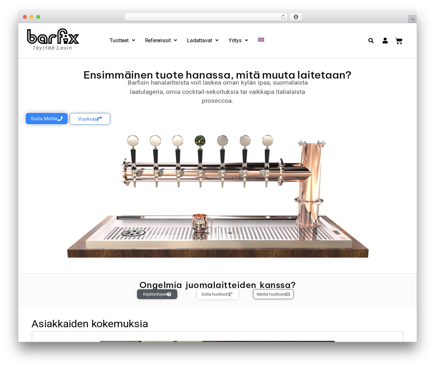Screen dimensions: 435x368
Task: Click the Soita Meille button
Action: [x=47, y=118]
